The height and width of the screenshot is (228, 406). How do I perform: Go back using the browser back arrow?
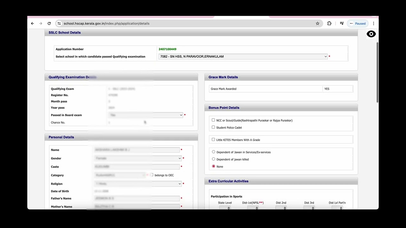pyautogui.click(x=32, y=23)
